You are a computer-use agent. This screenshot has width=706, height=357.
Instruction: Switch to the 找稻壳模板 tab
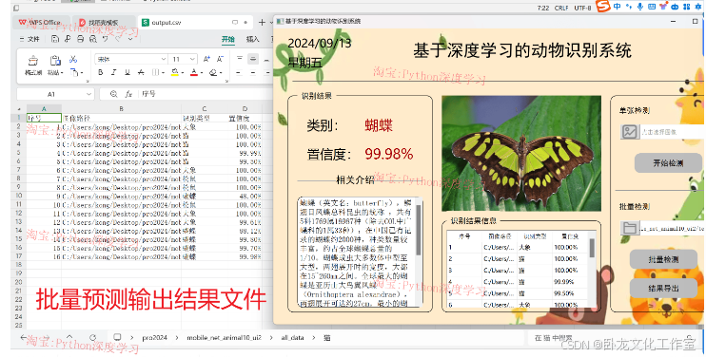tap(105, 22)
